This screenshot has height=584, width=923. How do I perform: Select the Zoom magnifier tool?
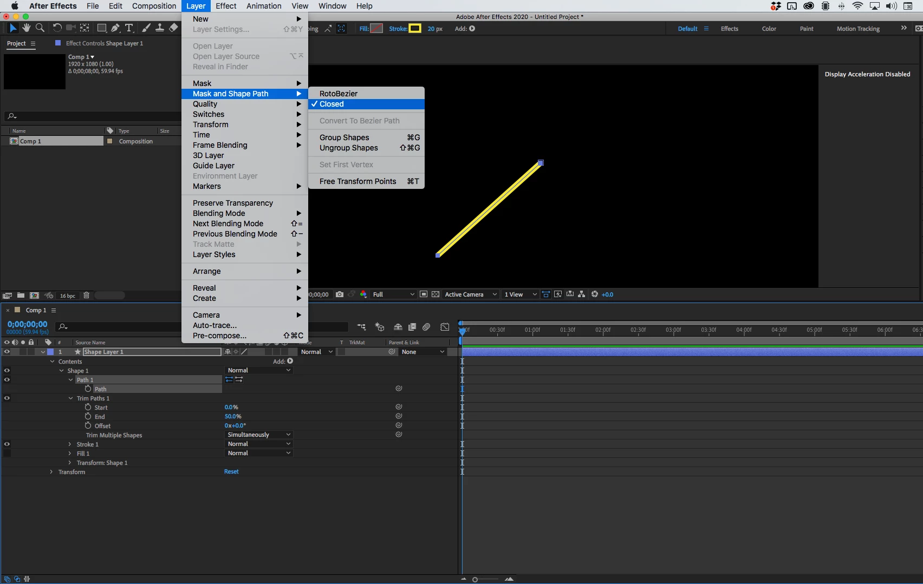[x=40, y=28]
